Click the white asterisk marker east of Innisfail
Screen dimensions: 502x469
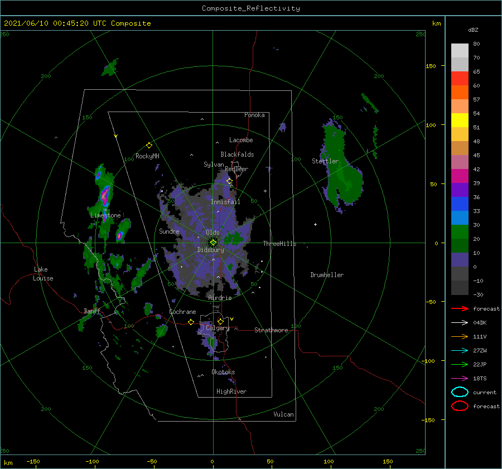[x=265, y=191]
